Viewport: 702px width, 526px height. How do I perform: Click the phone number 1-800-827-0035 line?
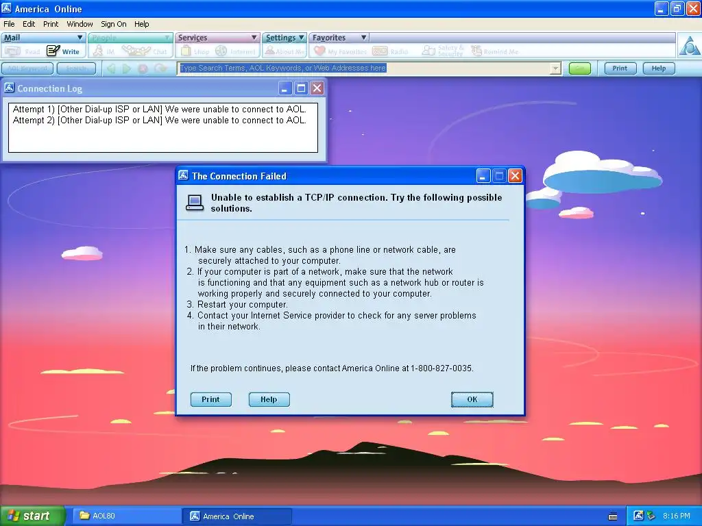[332, 368]
